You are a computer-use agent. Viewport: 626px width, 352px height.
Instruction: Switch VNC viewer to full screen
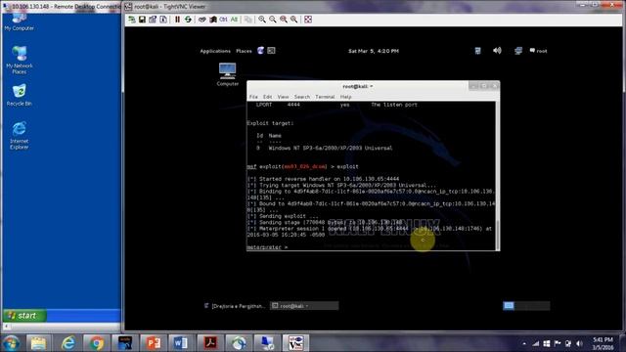[308, 20]
